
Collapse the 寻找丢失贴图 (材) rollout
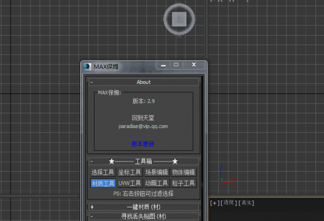[144, 216]
